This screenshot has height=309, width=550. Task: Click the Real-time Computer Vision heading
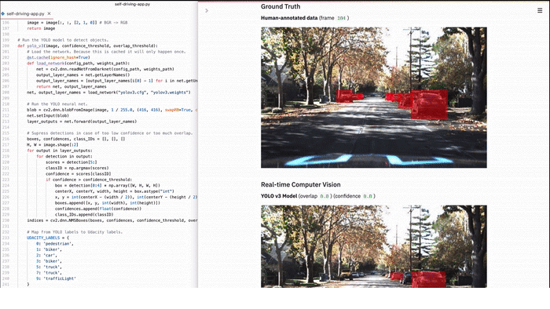coord(301,184)
